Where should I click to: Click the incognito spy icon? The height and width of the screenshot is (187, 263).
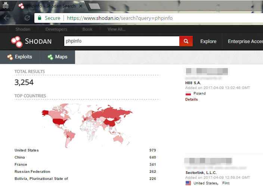click(x=5, y=5)
